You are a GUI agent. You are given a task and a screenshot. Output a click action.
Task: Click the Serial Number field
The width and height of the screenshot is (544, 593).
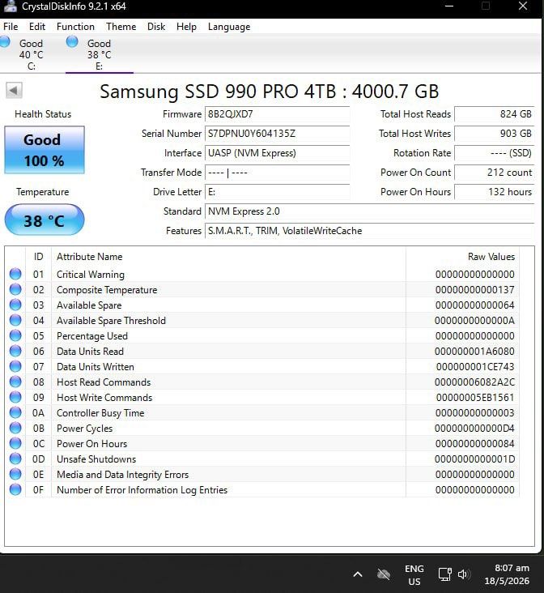point(277,134)
